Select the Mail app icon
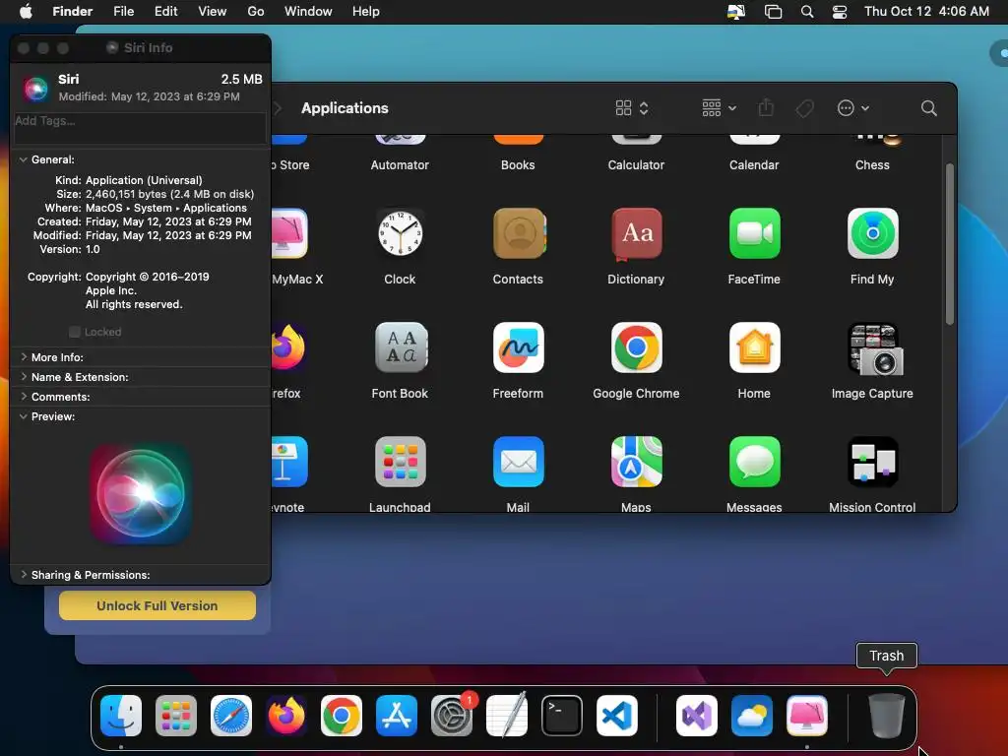Screen dimensions: 1008x756 518,463
